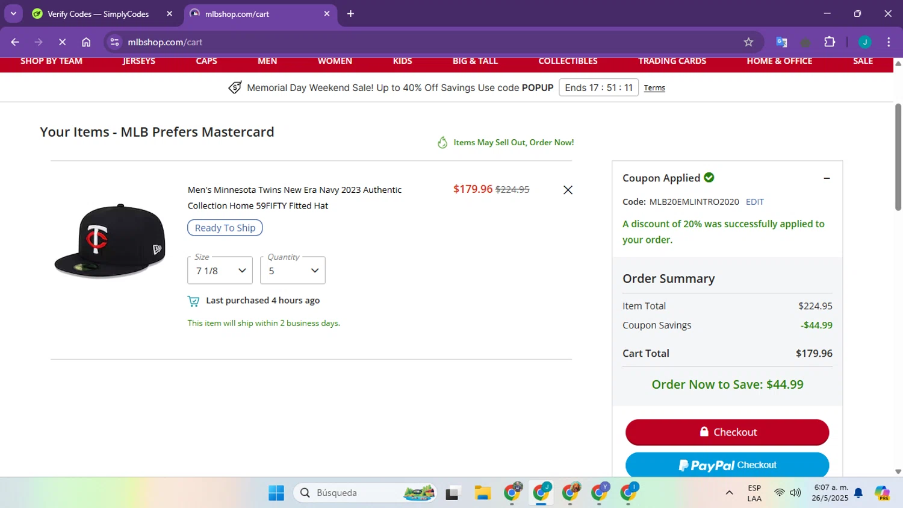
Task: Collapse the Coupon Applied section with the minus icon
Action: (827, 178)
